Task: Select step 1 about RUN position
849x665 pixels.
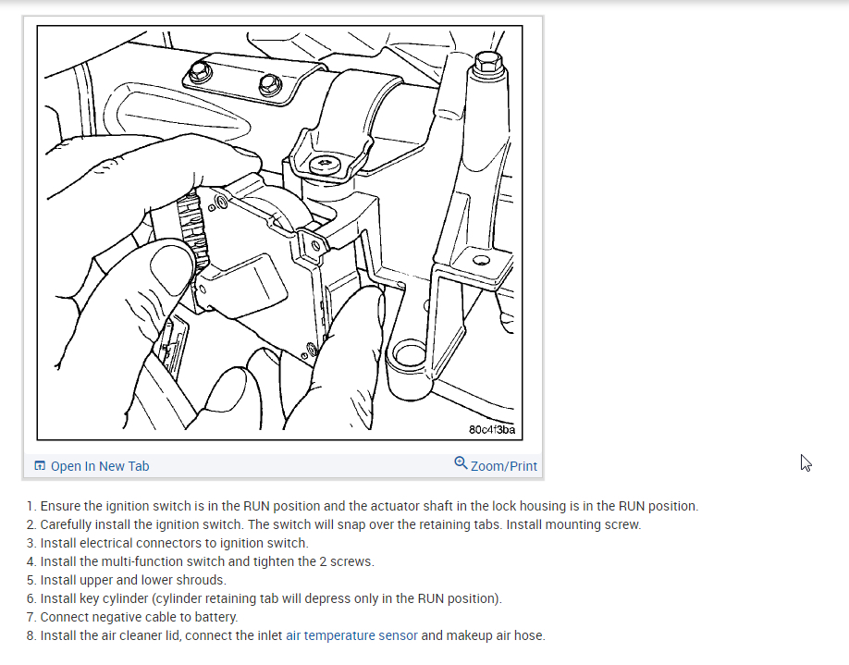Action: click(x=363, y=506)
